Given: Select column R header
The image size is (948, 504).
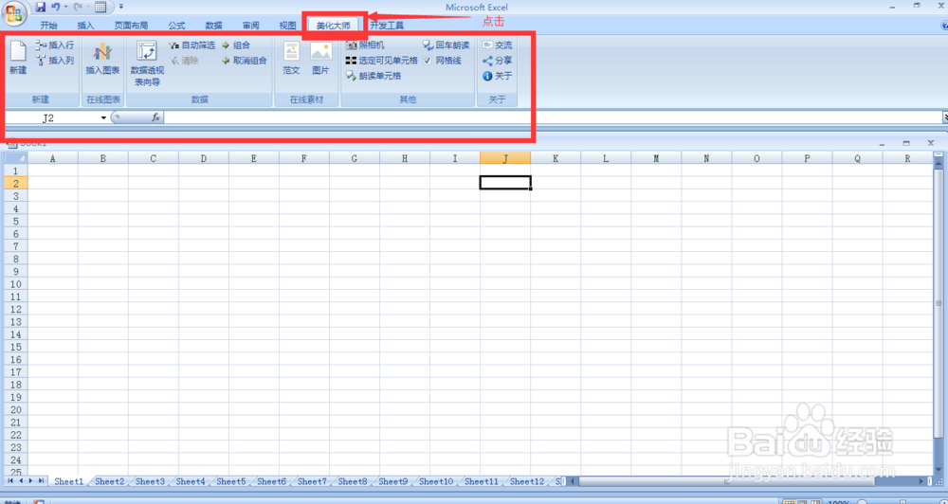Looking at the screenshot, I should 907,158.
